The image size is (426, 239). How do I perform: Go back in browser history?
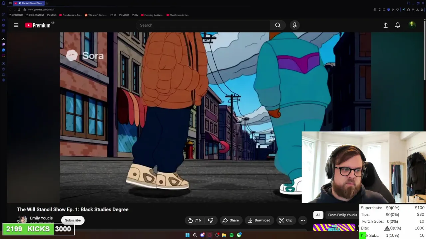click(x=10, y=10)
